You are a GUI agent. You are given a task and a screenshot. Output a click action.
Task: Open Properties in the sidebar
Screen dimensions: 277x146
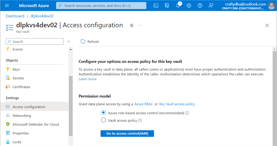pos(20,133)
